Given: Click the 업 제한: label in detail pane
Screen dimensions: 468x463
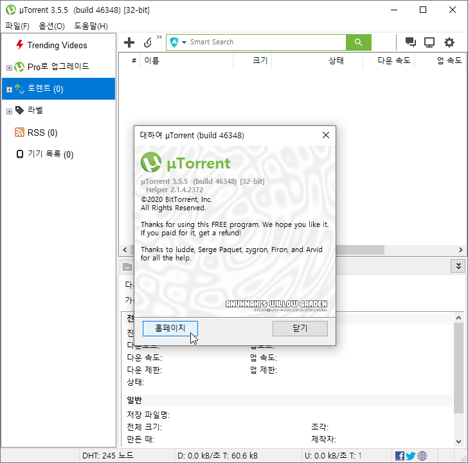Looking at the screenshot, I should pos(264,370).
